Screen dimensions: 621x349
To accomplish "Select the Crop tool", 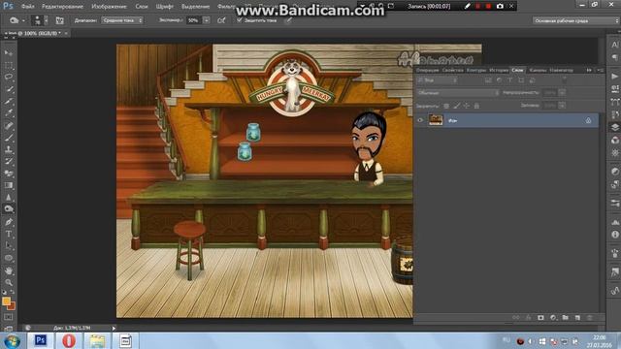I will (9, 101).
